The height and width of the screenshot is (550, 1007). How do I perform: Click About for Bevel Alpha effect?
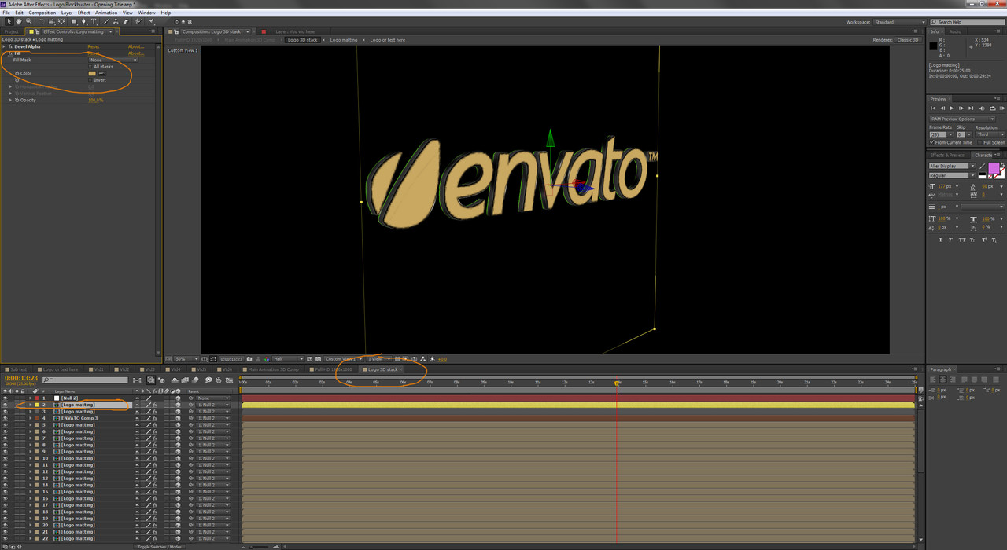tap(136, 46)
